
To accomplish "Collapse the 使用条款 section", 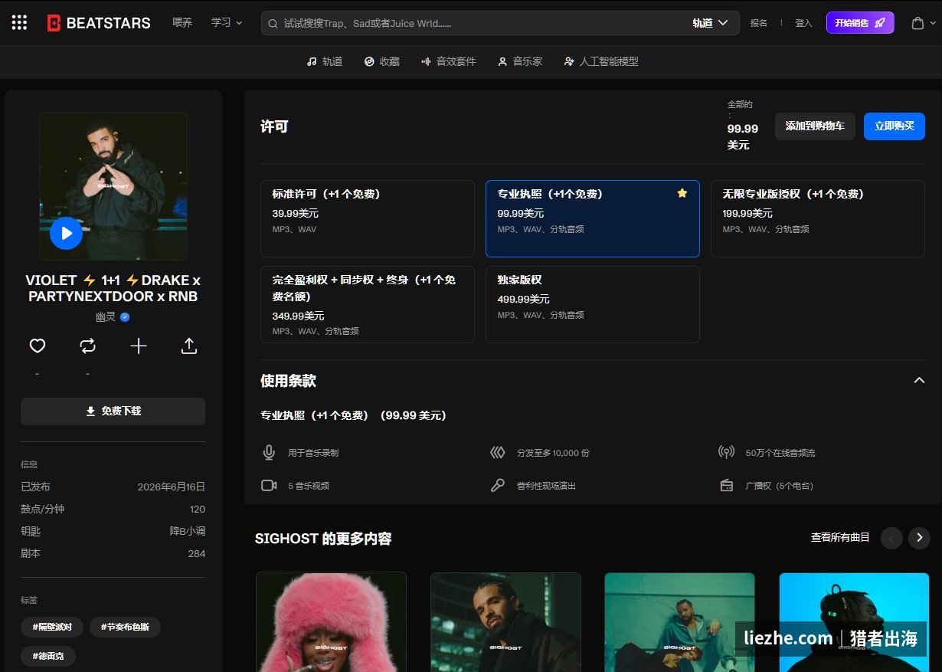I will [919, 381].
